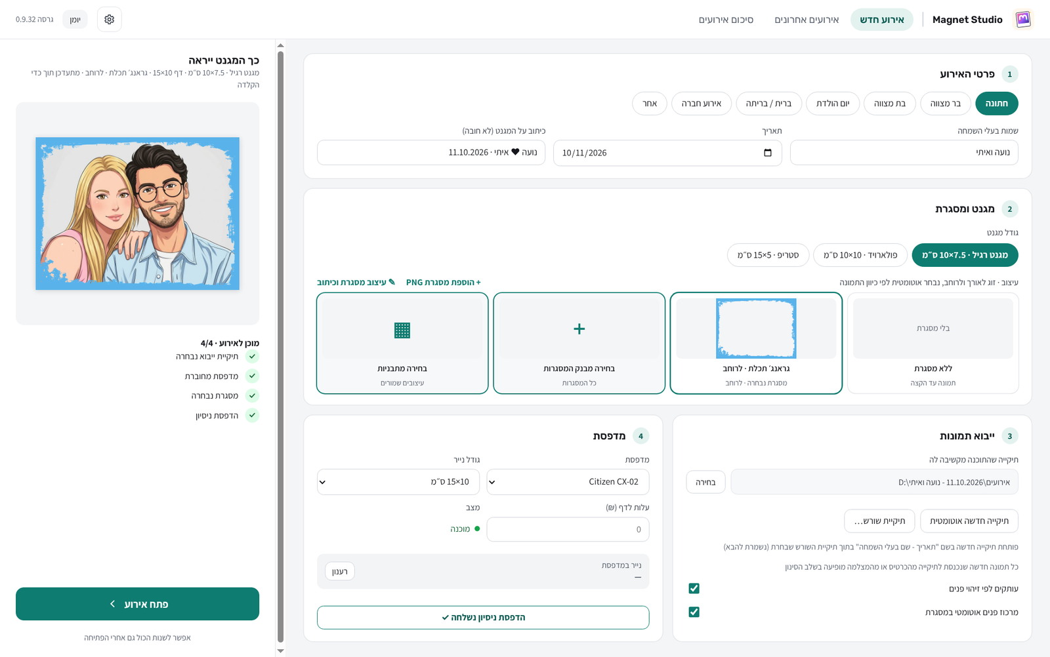Image resolution: width=1050 pixels, height=657 pixels.
Task: Select the ללא מסגרת frame card
Action: click(933, 343)
